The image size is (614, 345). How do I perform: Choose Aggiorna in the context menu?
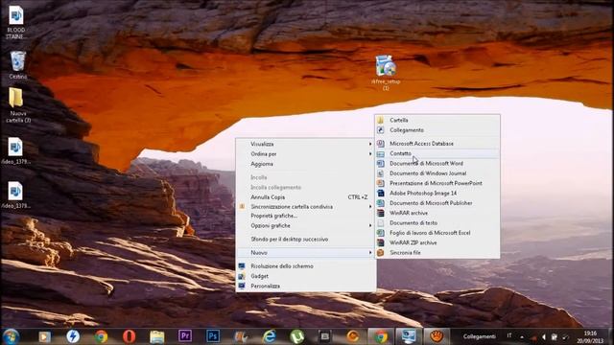305,164
